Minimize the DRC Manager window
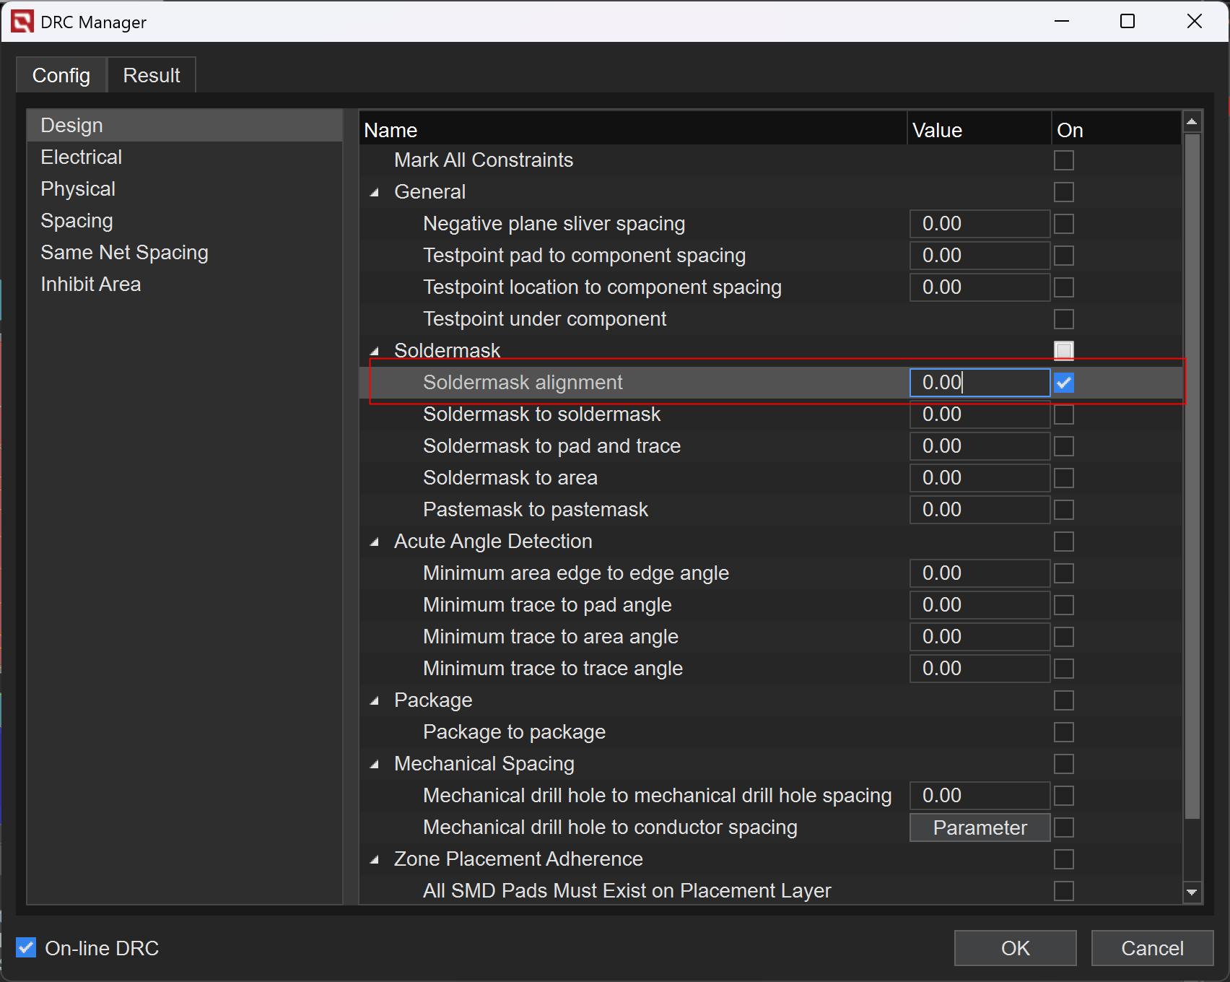Image resolution: width=1230 pixels, height=982 pixels. tap(1061, 22)
